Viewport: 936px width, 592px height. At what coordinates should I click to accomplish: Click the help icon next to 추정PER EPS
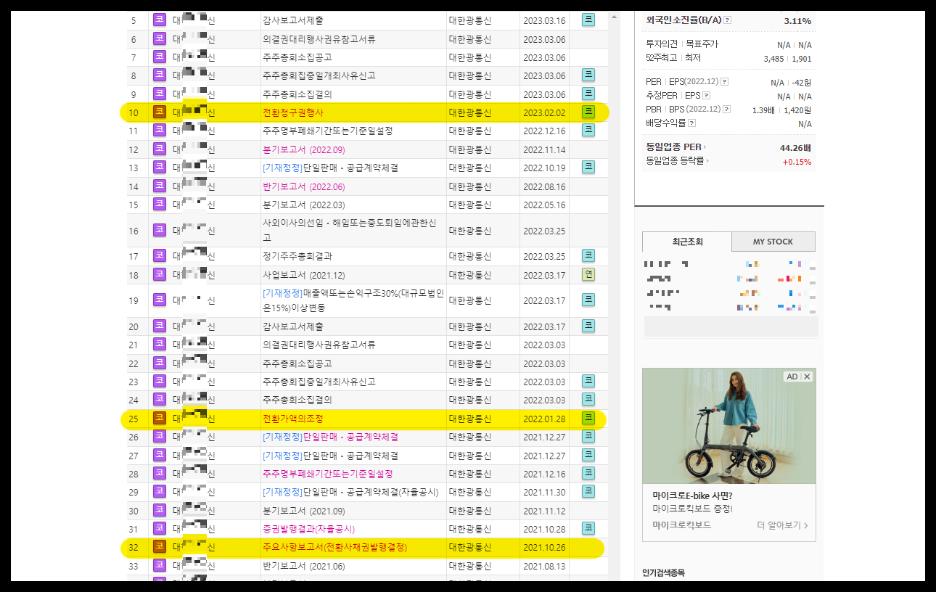click(x=707, y=96)
